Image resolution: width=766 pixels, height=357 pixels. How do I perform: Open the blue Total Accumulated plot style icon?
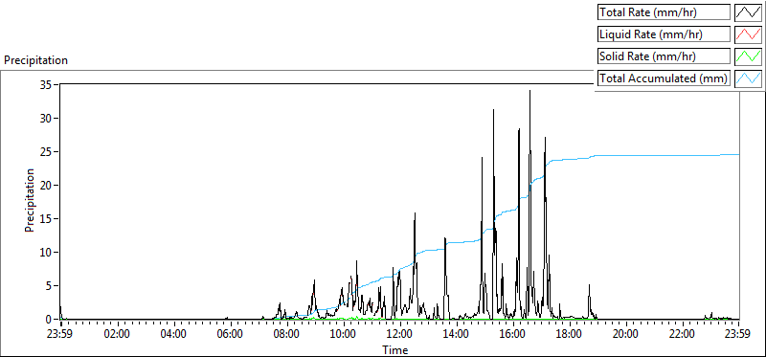(x=749, y=78)
